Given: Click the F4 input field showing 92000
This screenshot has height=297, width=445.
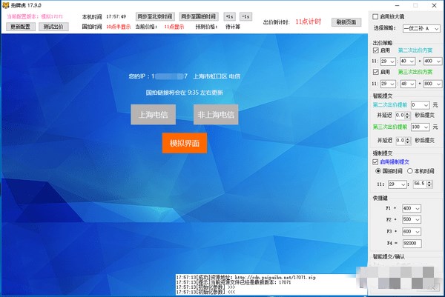Looking at the screenshot, I should (x=412, y=244).
